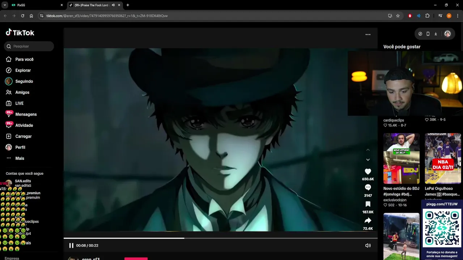Bookmark this page star icon

pos(398,16)
